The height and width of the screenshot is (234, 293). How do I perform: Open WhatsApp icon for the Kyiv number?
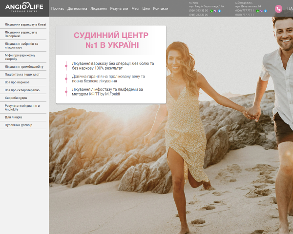pyautogui.click(x=211, y=11)
